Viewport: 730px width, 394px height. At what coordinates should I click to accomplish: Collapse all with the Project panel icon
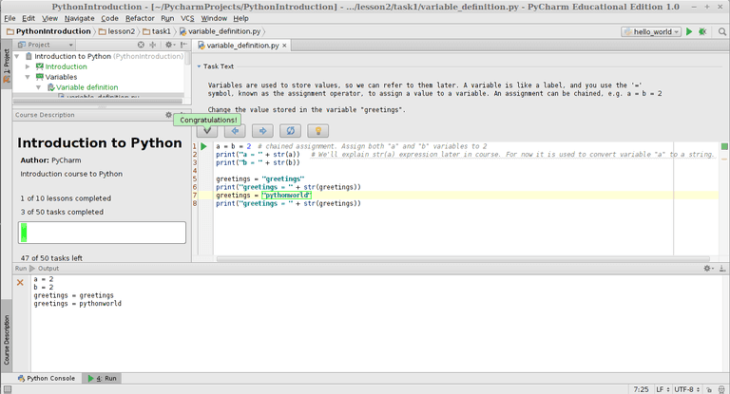[152, 45]
